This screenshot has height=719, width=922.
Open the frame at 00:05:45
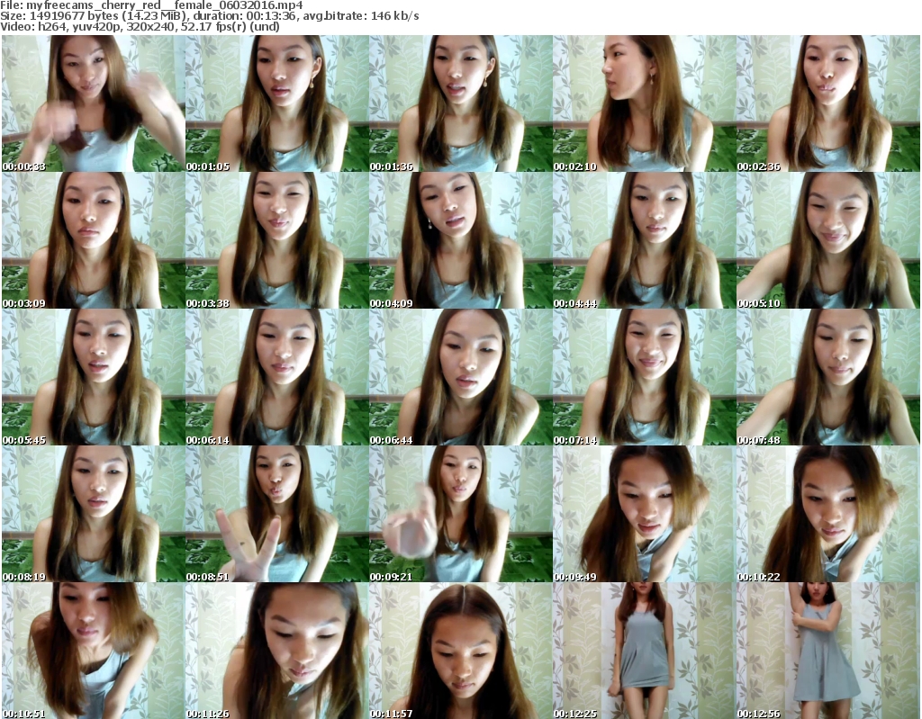[x=93, y=377]
